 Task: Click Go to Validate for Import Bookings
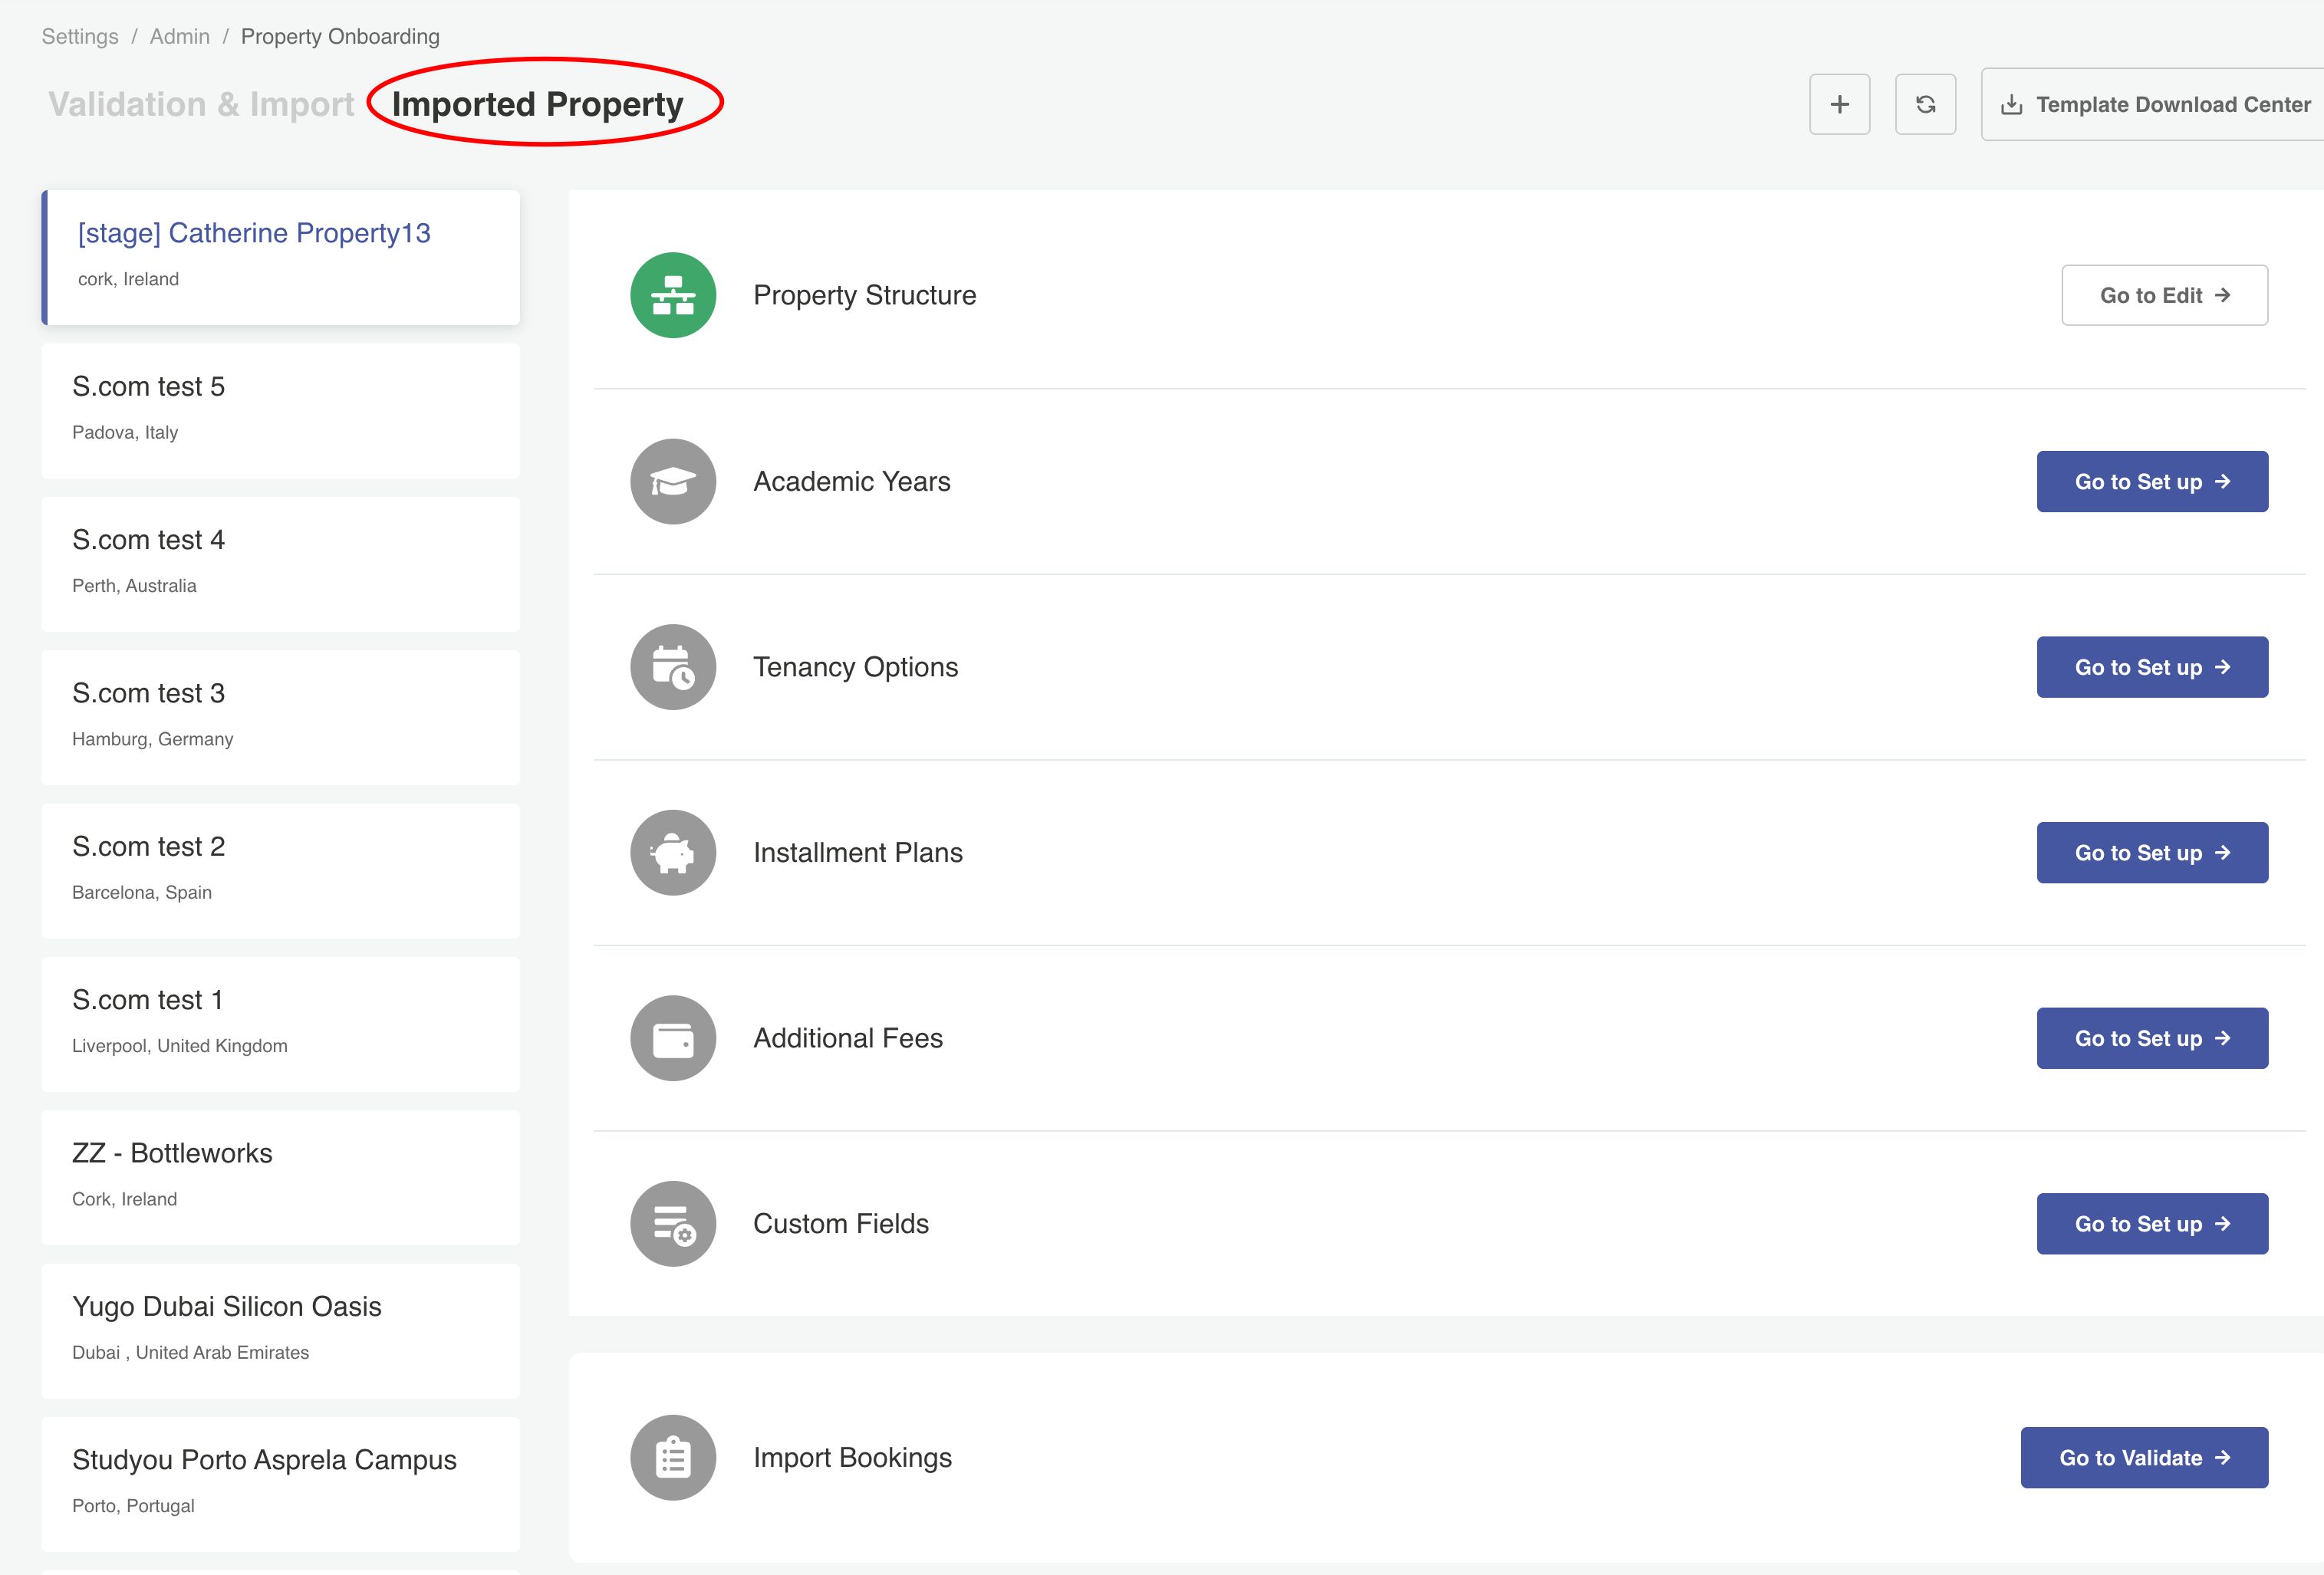pyautogui.click(x=2144, y=1458)
